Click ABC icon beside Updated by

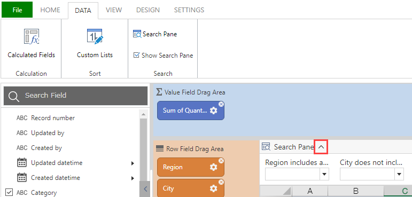pos(22,133)
